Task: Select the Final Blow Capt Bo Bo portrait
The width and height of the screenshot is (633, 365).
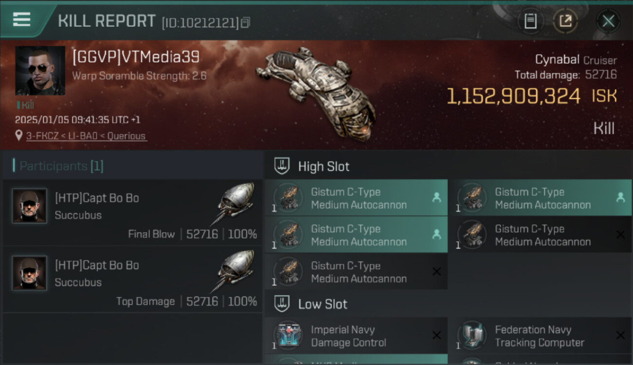Action: pos(29,206)
